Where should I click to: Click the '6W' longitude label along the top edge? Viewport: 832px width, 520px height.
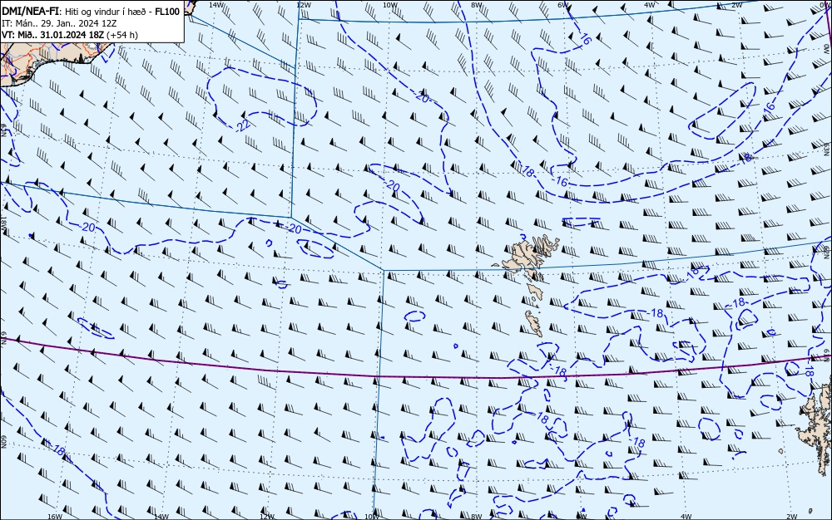point(563,5)
